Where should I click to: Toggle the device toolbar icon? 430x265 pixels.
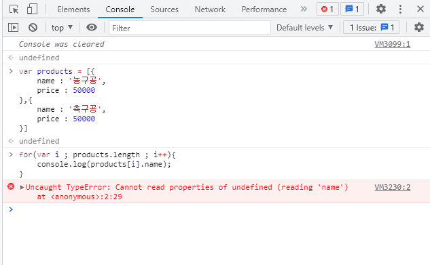click(x=32, y=9)
